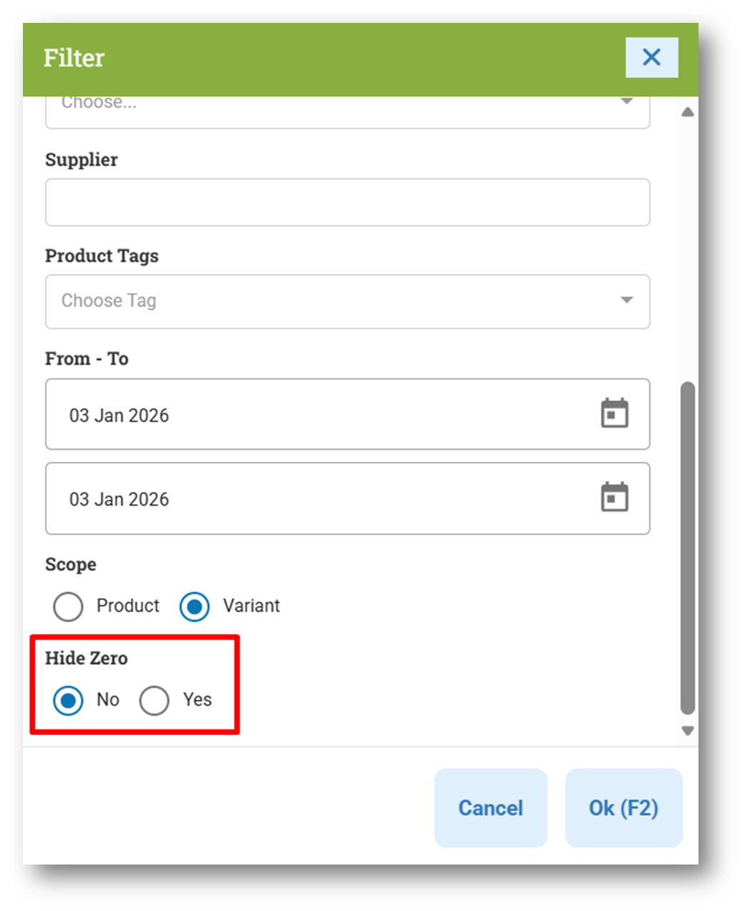Viewport: 745px width, 911px height.
Task: Focus the Supplier input field
Action: click(347, 202)
